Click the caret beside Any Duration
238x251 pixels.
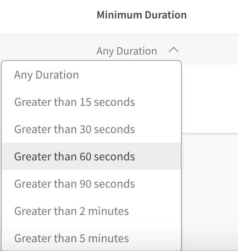tap(174, 50)
